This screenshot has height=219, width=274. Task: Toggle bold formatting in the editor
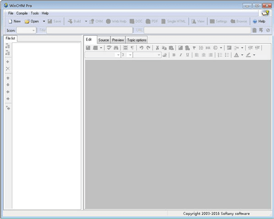pyautogui.click(x=174, y=55)
